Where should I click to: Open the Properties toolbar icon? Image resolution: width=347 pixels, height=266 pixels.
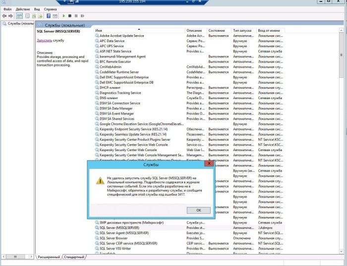pyautogui.click(x=27, y=16)
